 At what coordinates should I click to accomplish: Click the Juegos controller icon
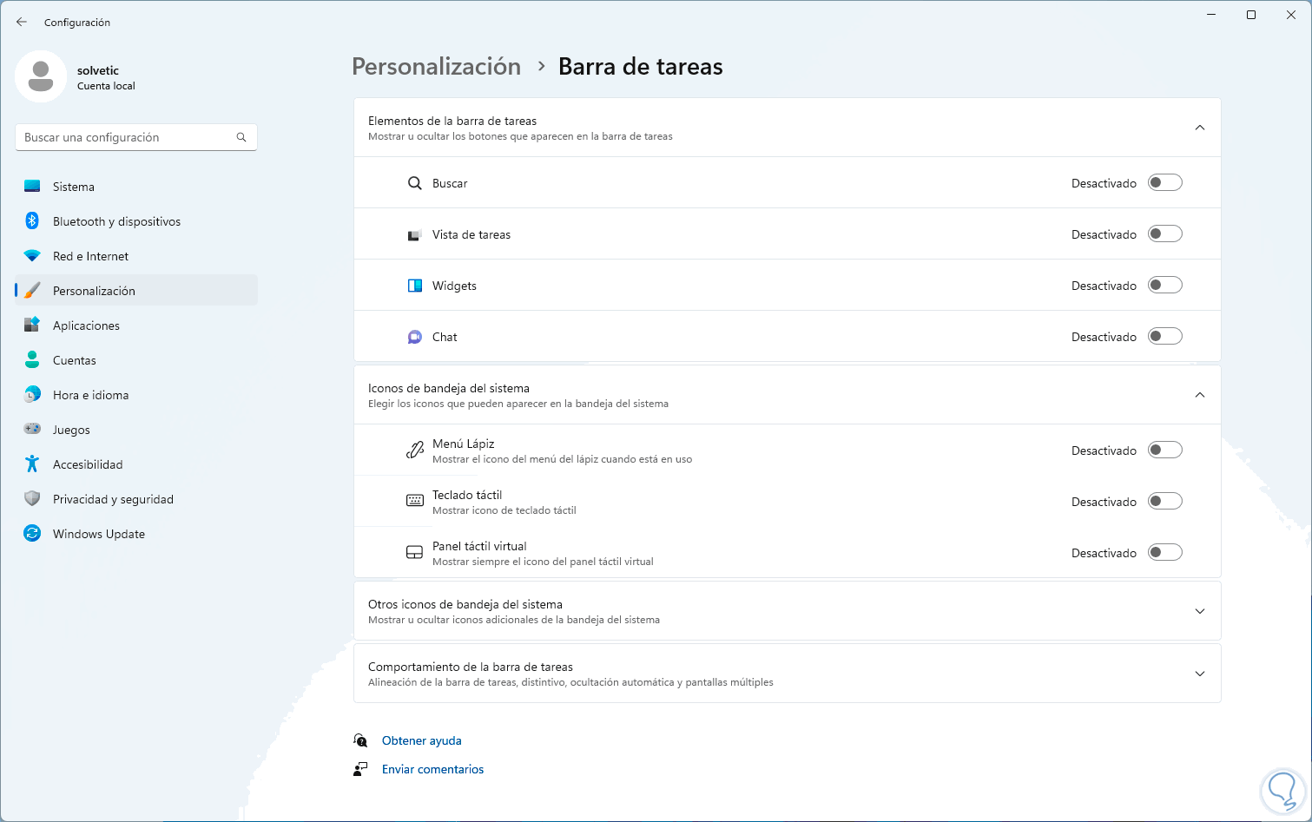click(32, 430)
